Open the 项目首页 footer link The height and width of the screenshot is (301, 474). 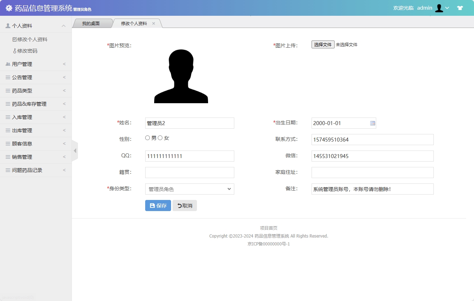268,228
